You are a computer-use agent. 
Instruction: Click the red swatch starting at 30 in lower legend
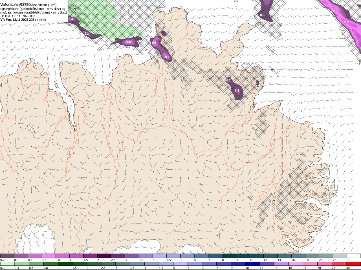(353, 264)
